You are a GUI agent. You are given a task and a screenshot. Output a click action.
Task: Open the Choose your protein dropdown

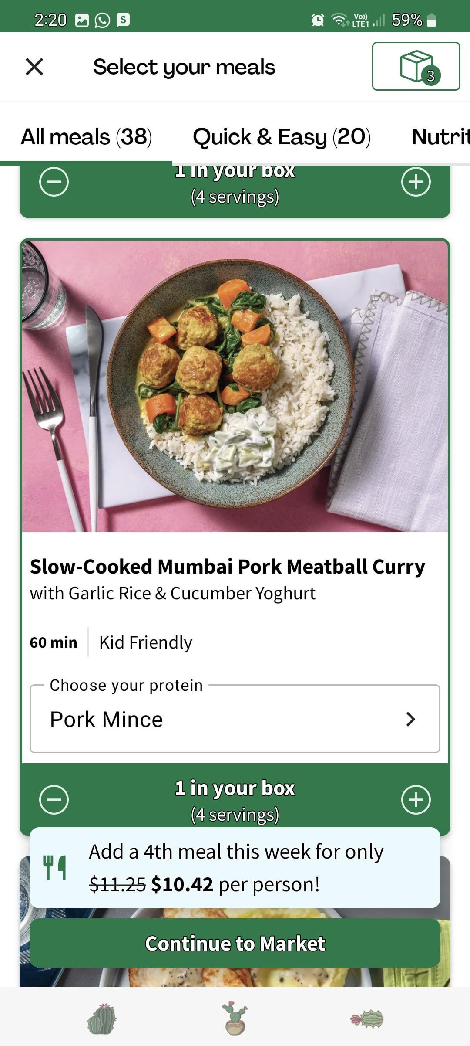[x=235, y=719]
